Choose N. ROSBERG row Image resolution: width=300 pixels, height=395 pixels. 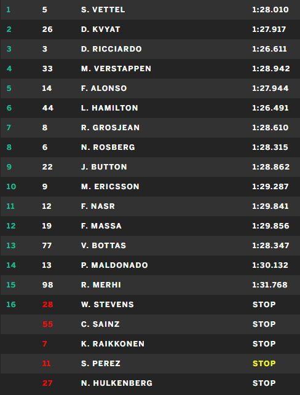click(150, 147)
